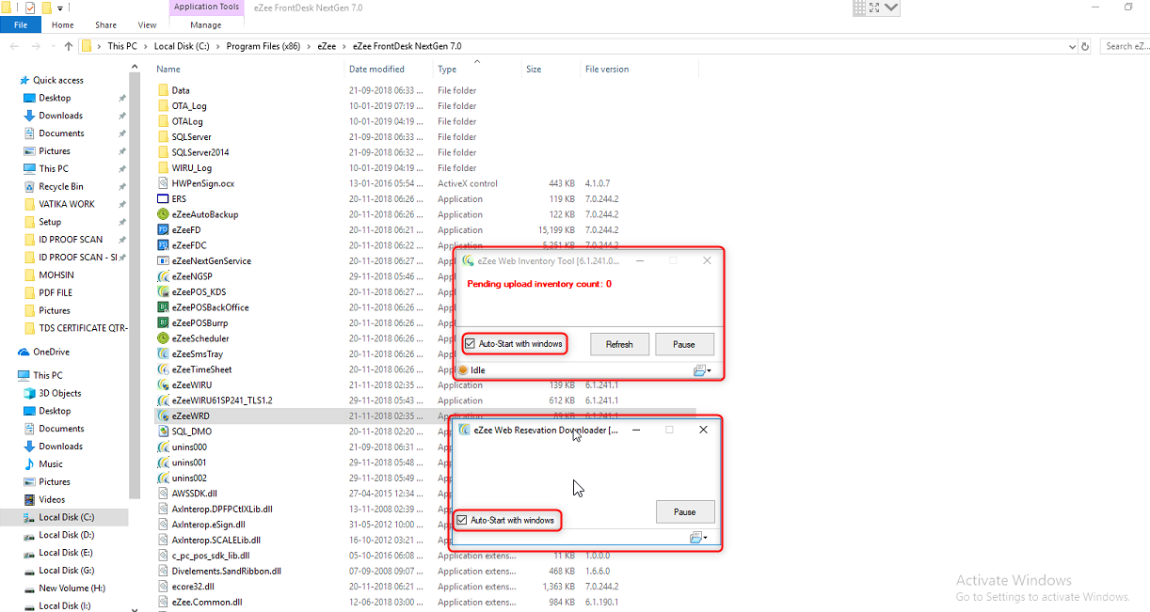Open the Share ribbon tab
The width and height of the screenshot is (1150, 612).
105,25
